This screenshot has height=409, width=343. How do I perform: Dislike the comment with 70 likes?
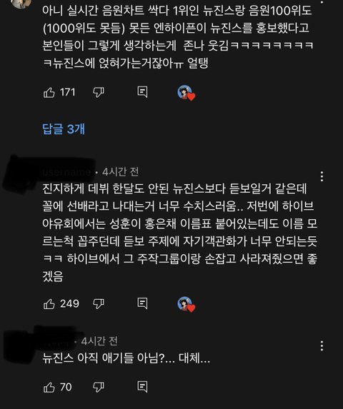tap(99, 388)
